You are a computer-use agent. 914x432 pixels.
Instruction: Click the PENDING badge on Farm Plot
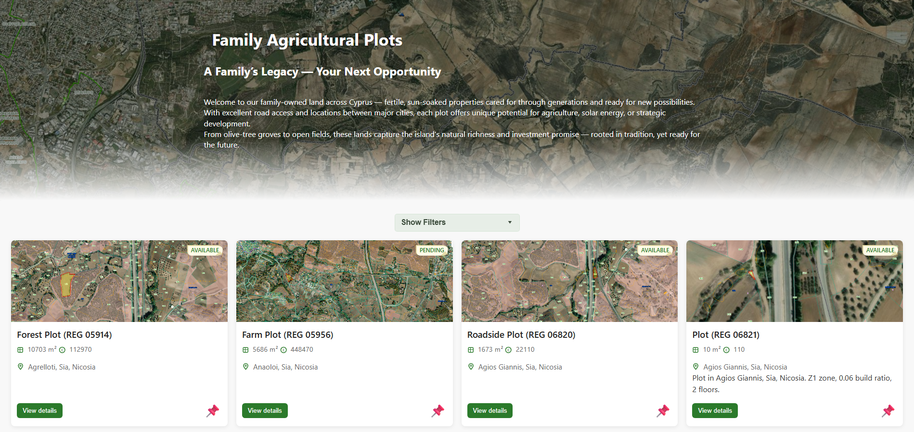point(432,250)
